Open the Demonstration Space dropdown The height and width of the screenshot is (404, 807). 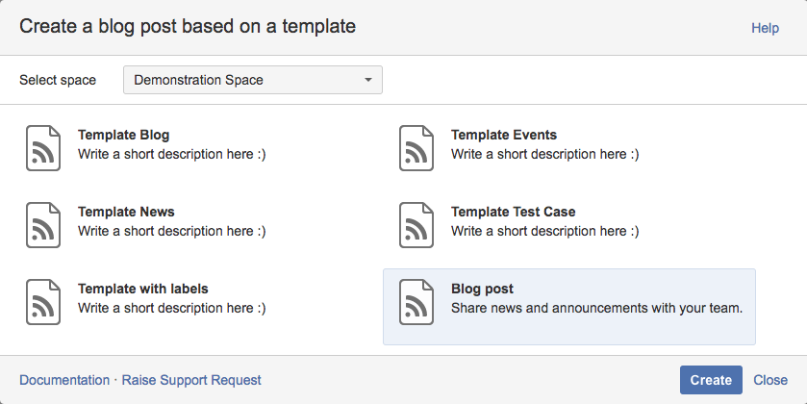coord(252,80)
